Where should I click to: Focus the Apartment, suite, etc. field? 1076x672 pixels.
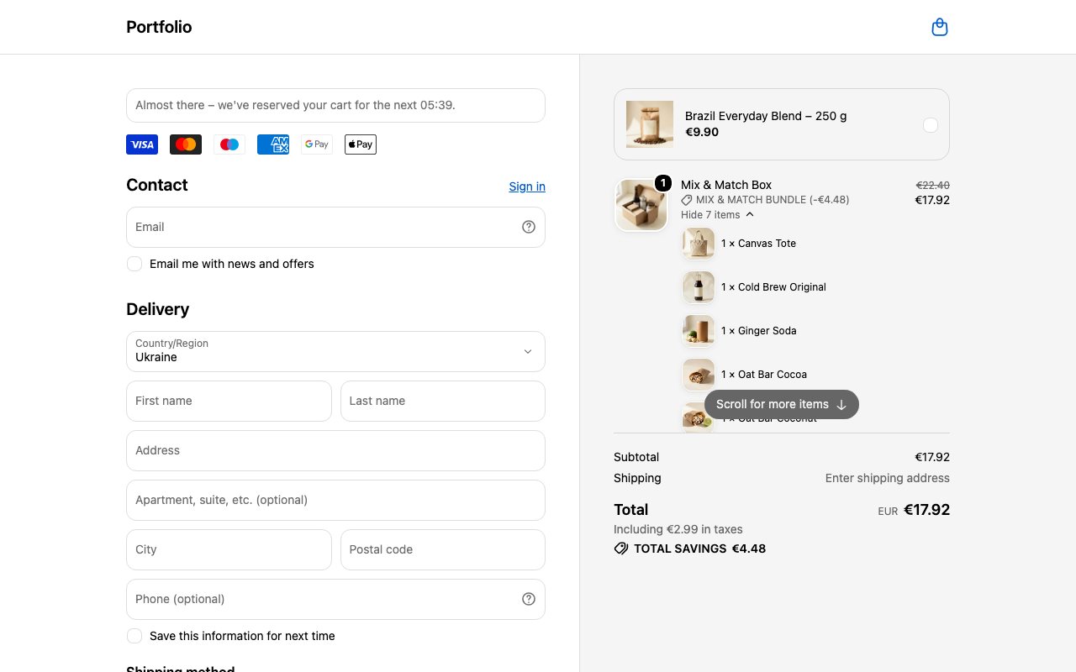click(335, 500)
